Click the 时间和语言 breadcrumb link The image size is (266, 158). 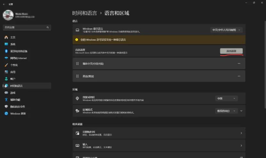pos(85,13)
